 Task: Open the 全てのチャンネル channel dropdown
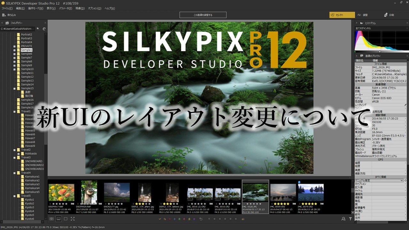(x=382, y=28)
